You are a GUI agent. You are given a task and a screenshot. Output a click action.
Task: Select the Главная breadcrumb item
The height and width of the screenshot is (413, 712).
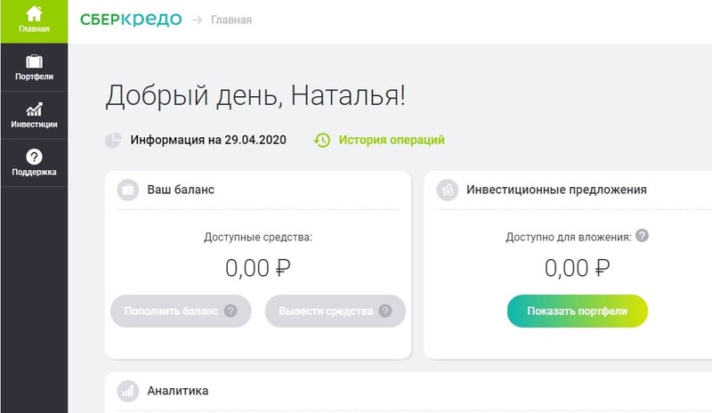231,20
